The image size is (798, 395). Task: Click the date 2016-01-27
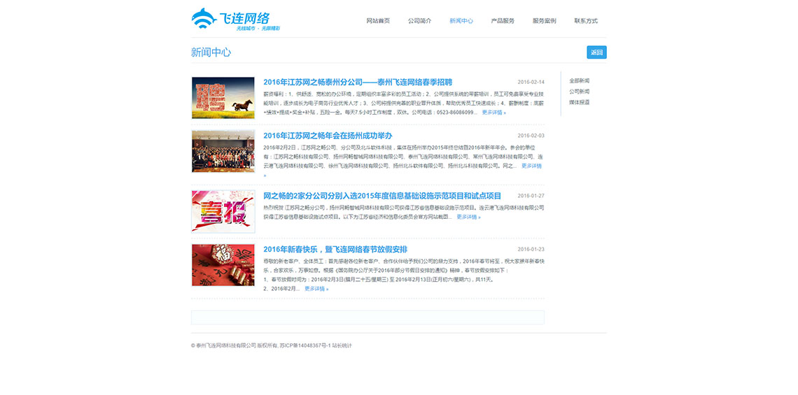click(x=531, y=196)
